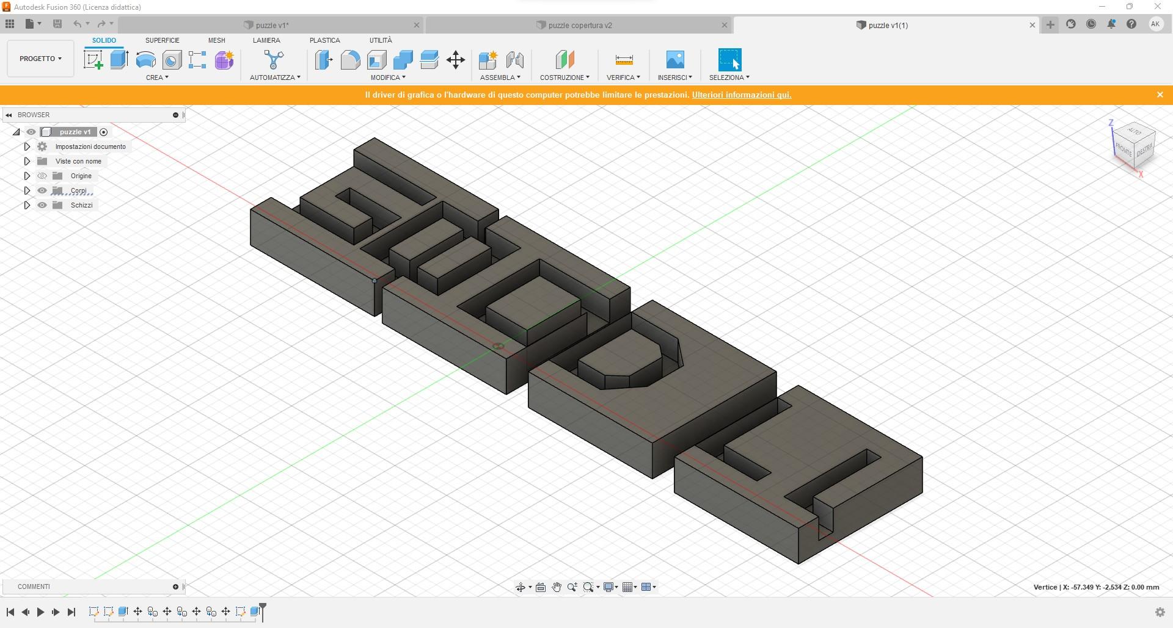
Task: Expand the Impostazioni documento node
Action: tap(27, 146)
